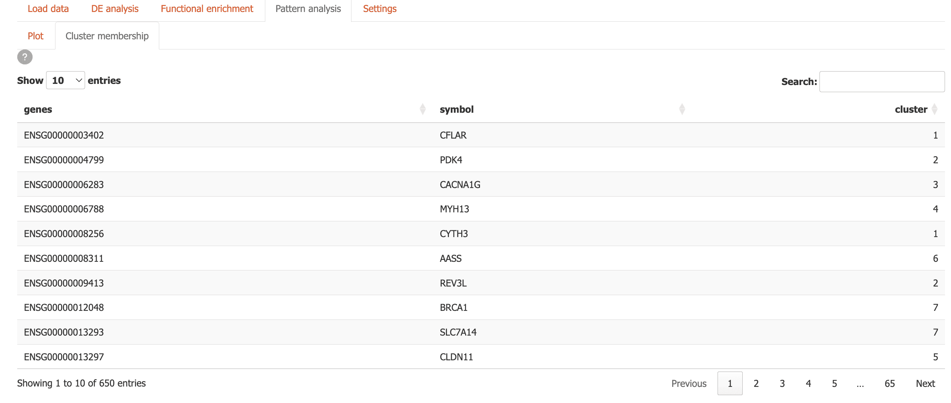951x403 pixels.
Task: Switch to the Plot subtab
Action: coord(36,36)
